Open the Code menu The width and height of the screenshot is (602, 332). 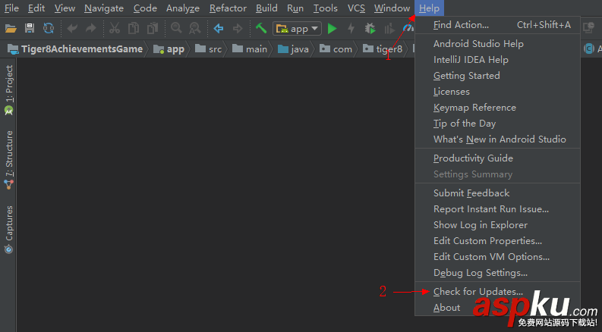pyautogui.click(x=145, y=8)
